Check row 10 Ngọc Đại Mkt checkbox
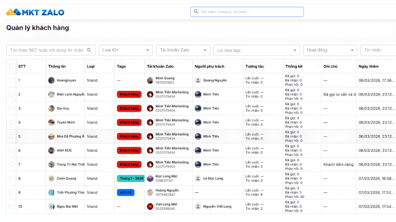 [x=11, y=207]
